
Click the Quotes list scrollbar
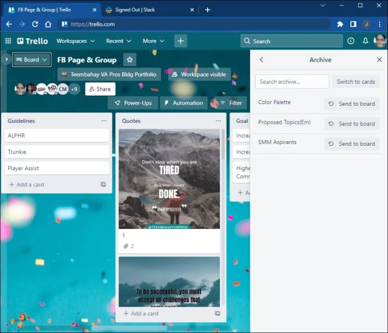[x=223, y=145]
